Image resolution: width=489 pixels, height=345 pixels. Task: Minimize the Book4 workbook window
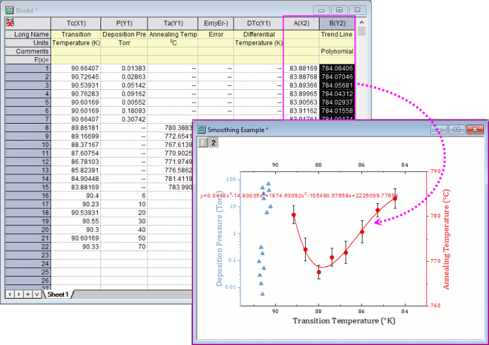[322, 10]
